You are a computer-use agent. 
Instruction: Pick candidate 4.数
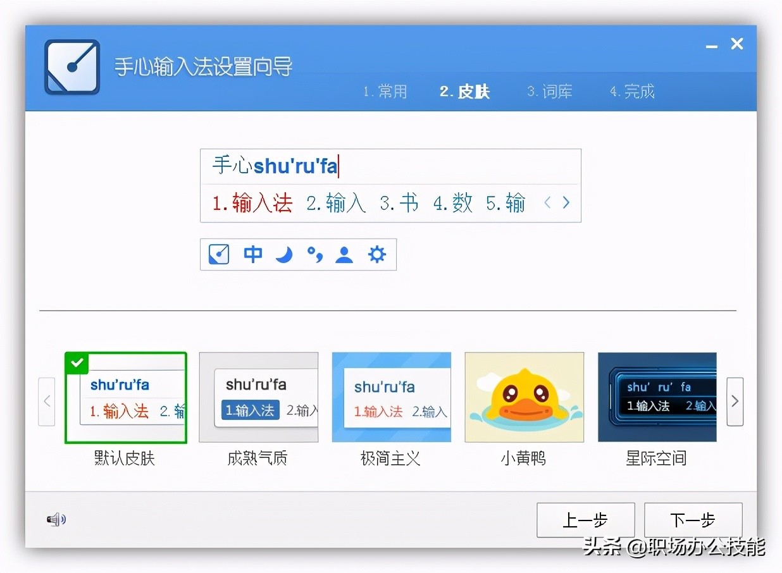pos(452,203)
